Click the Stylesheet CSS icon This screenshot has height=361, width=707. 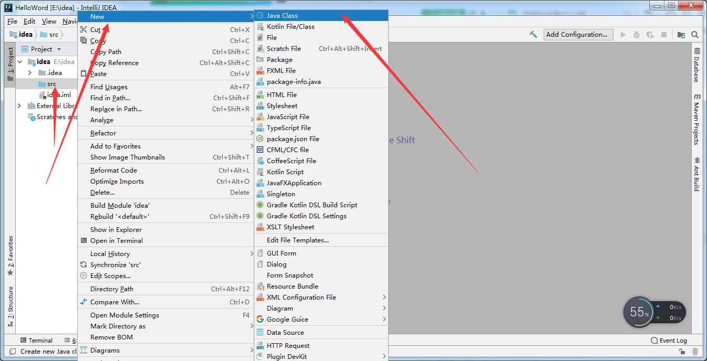coord(260,105)
